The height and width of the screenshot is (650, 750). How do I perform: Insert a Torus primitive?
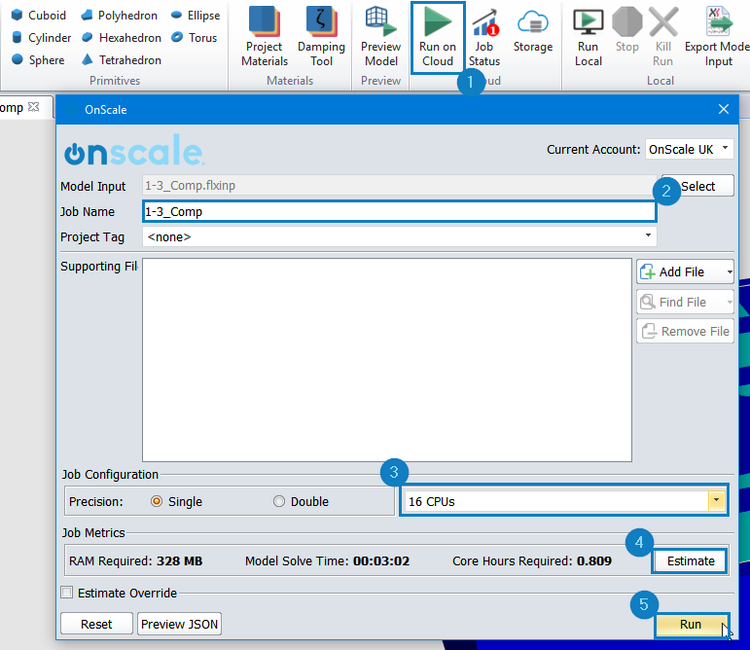click(x=194, y=37)
